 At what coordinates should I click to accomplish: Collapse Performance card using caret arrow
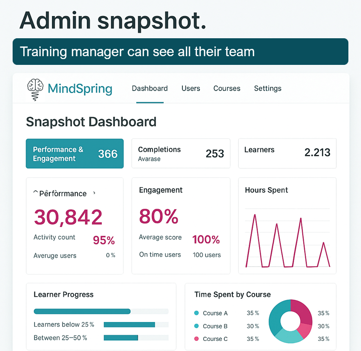coord(35,193)
